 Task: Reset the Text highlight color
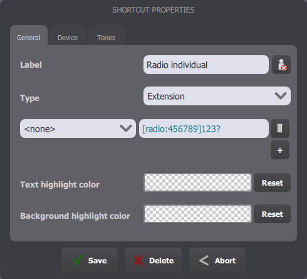click(272, 182)
